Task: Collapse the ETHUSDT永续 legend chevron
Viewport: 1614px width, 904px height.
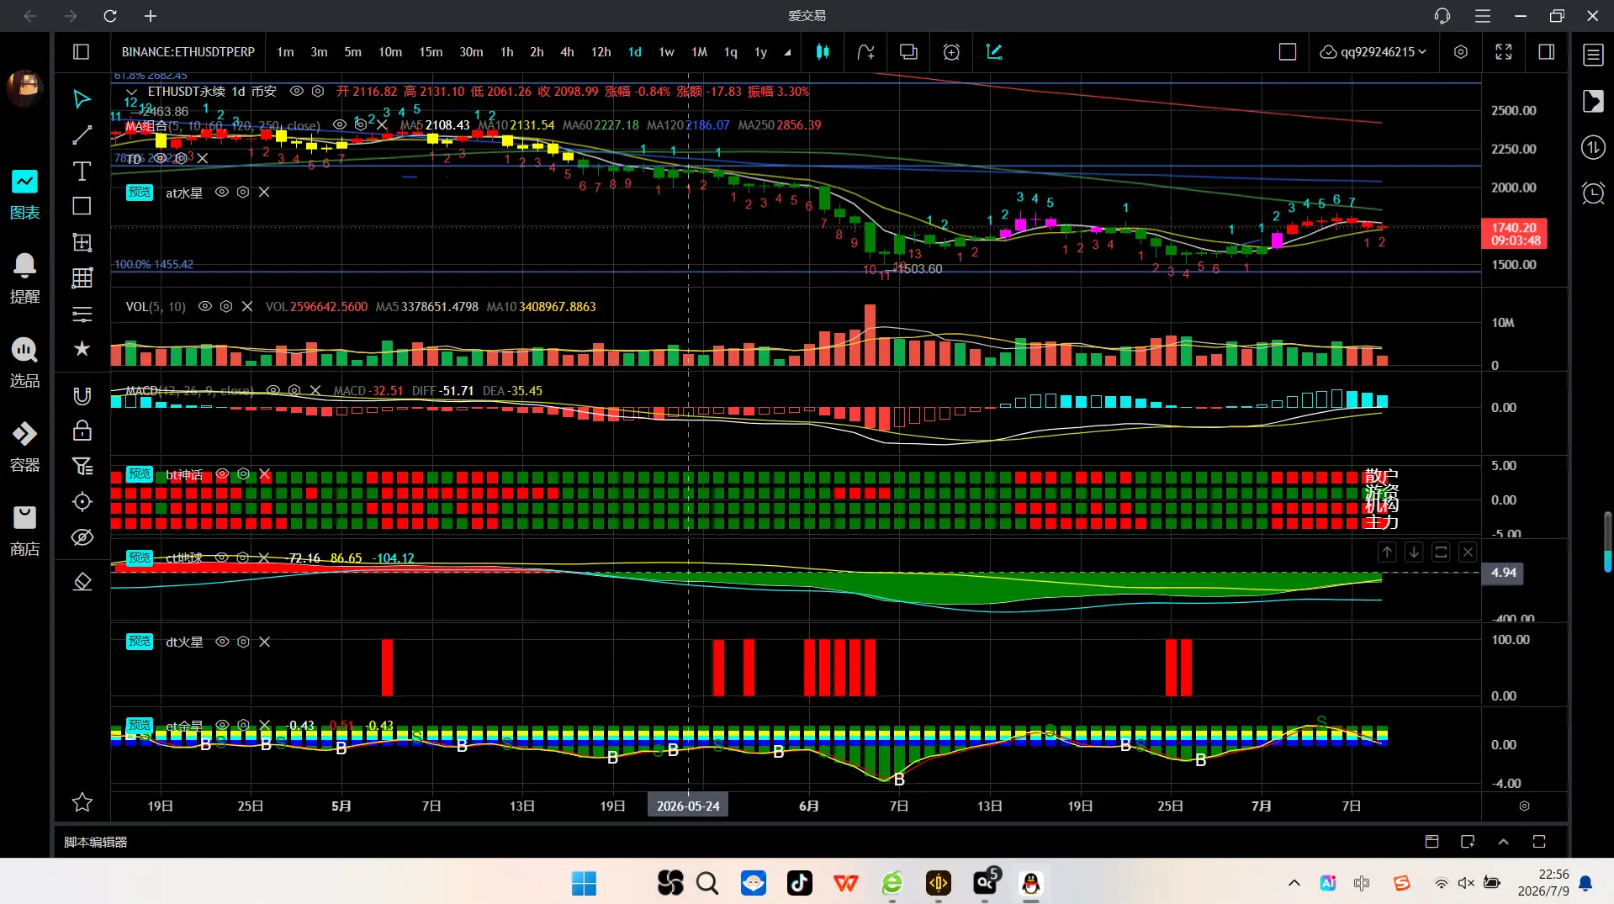Action: click(x=131, y=92)
